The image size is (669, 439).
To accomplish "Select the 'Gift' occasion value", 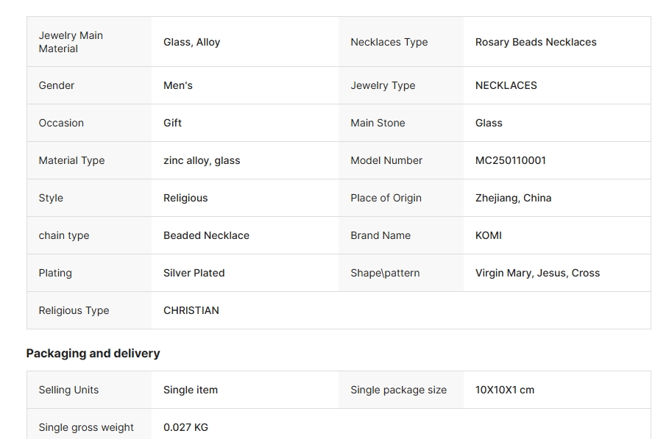I will [x=172, y=123].
